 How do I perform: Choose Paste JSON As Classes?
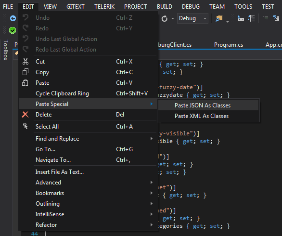pyautogui.click(x=208, y=105)
